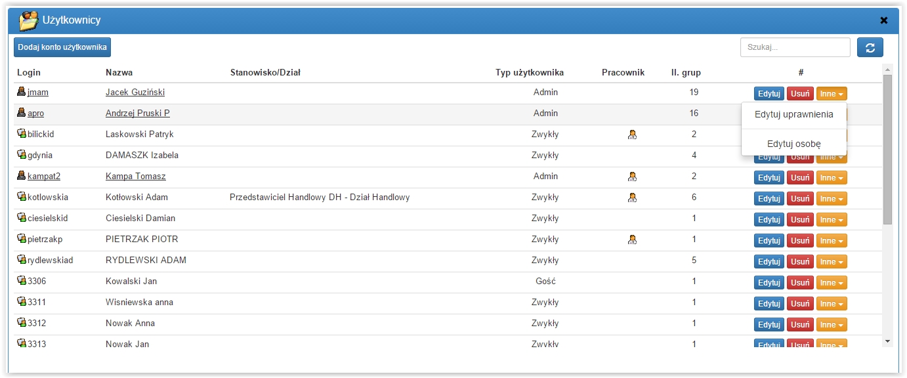Click the employee icon in PIETRZAK PIOTR row
This screenshot has width=907, height=378.
632,240
